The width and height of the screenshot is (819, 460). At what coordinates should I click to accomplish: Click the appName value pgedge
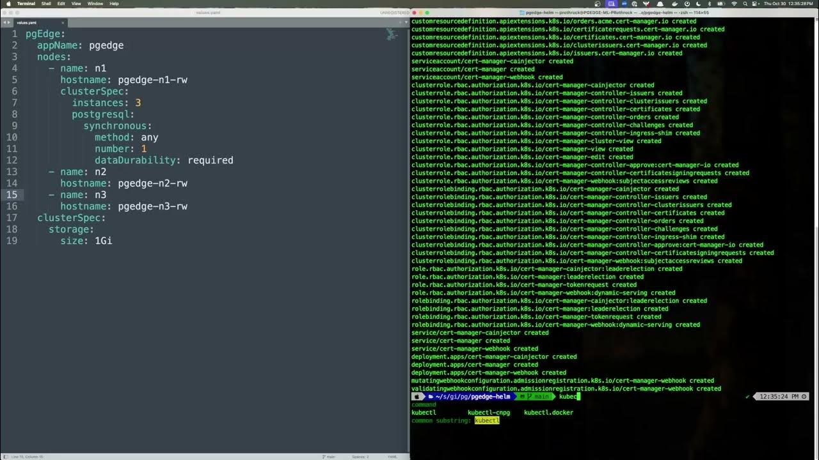click(106, 45)
